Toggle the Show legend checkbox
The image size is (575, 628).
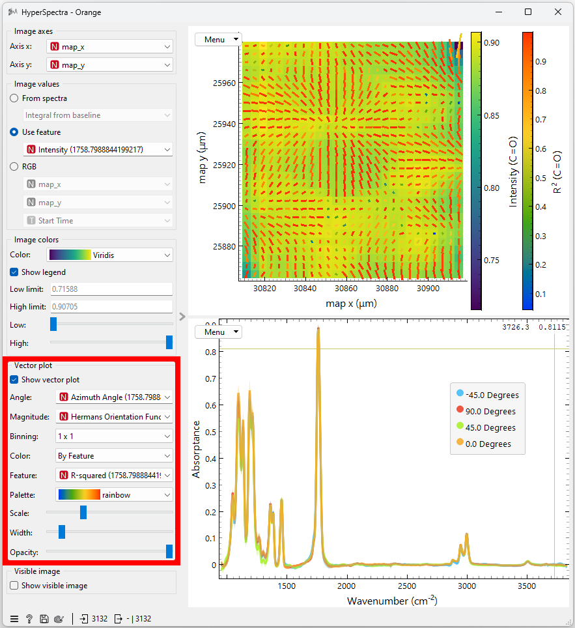point(14,272)
